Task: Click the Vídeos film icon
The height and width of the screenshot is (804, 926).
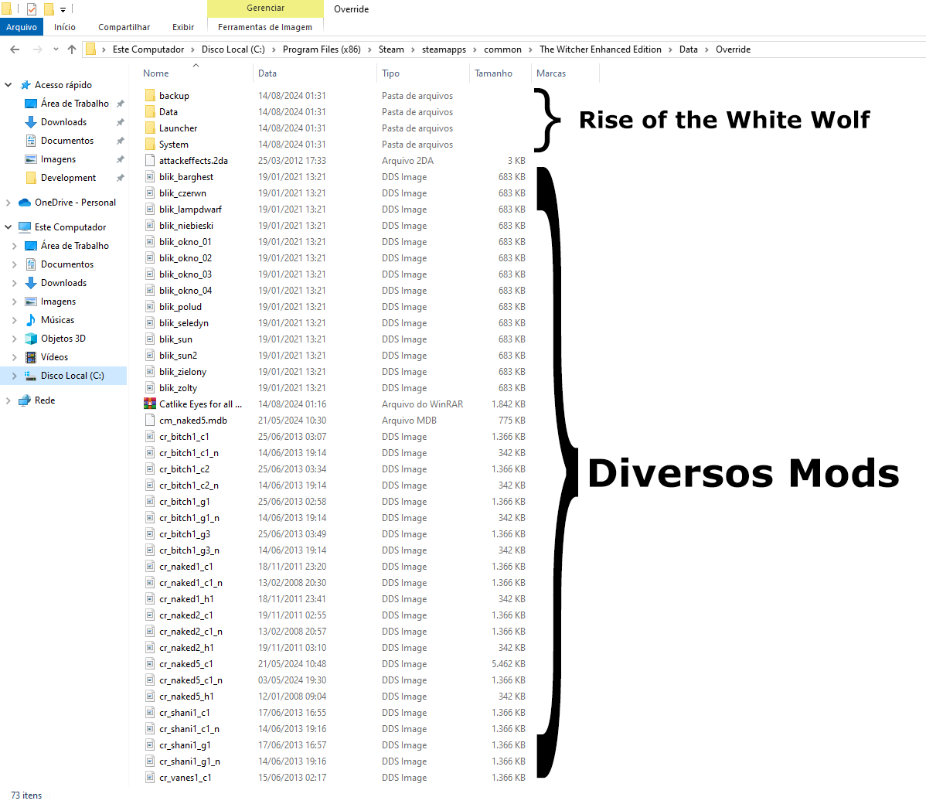Action: (31, 357)
